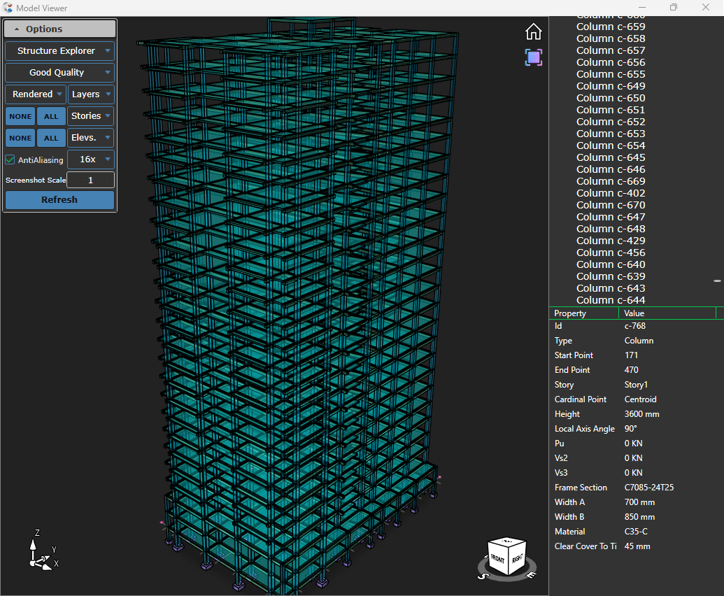
Task: Click the E compass marker on view ring
Action: coord(530,575)
